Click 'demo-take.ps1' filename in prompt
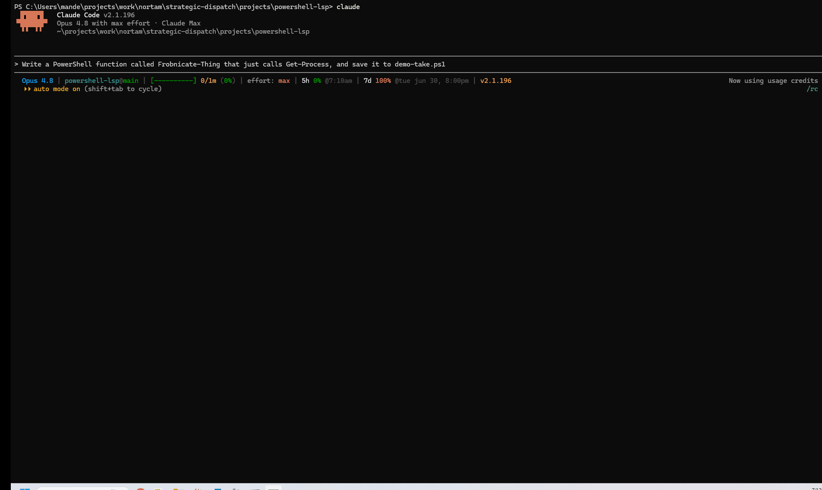The height and width of the screenshot is (490, 822). pyautogui.click(x=420, y=64)
